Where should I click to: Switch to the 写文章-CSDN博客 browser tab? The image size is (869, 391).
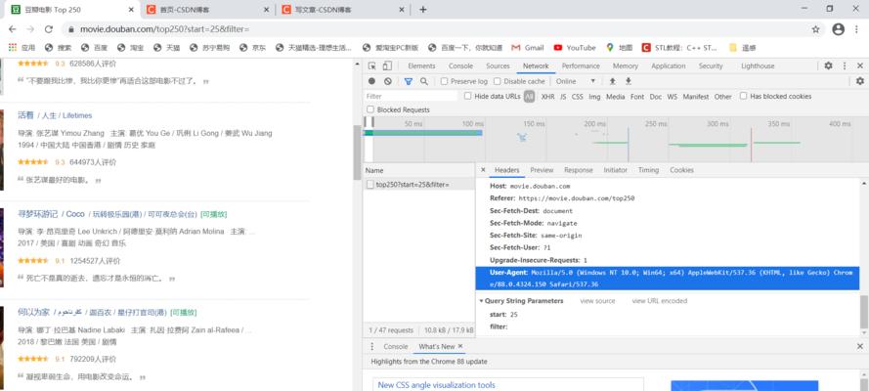point(342,10)
